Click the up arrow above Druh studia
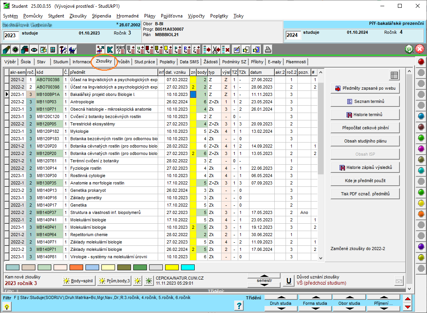Screen dimensions: 427x313 pyautogui.click(x=281, y=297)
